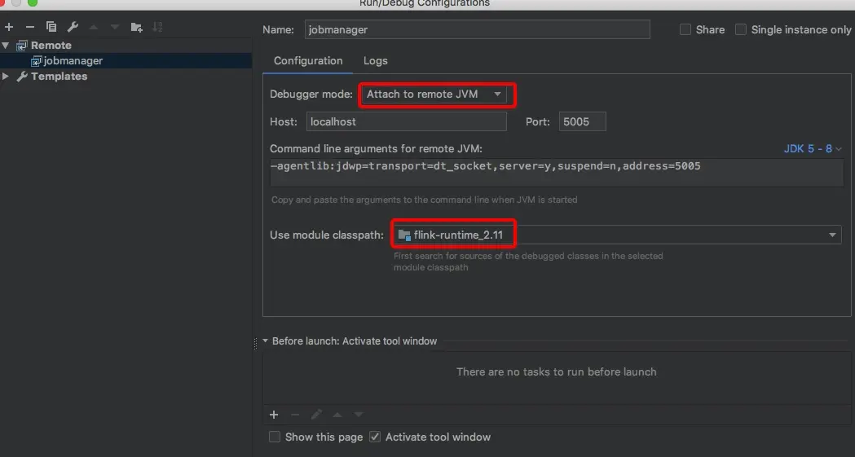Click the green maximize window button
This screenshot has height=457, width=855.
click(x=33, y=2)
